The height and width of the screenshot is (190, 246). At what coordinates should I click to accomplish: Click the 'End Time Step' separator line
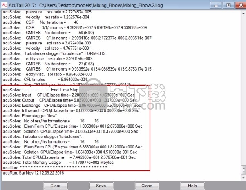pyautogui.click(x=56, y=90)
